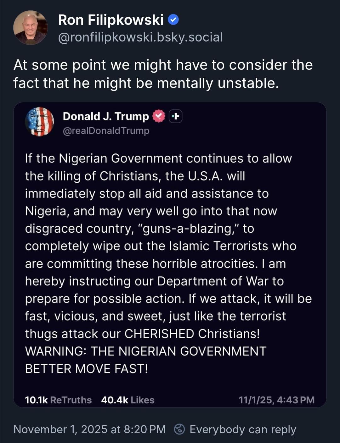Click the 11/1/25, 4:43 PM timestamp
340x443 pixels.
276,400
